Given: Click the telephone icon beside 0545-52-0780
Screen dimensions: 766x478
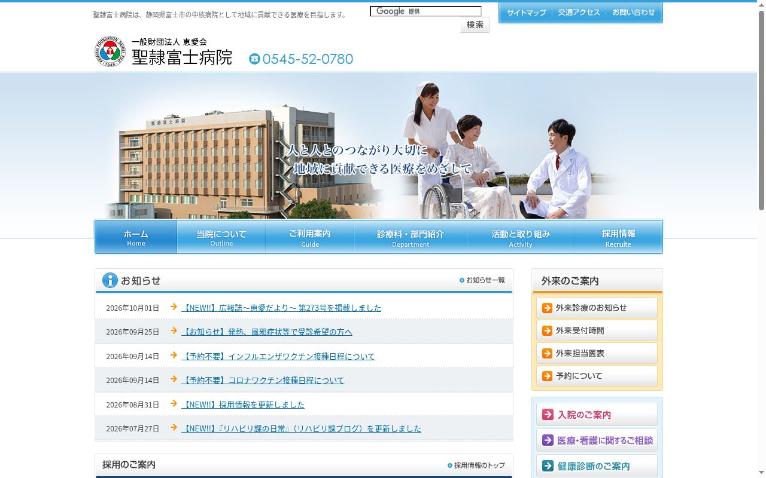Looking at the screenshot, I should (254, 59).
